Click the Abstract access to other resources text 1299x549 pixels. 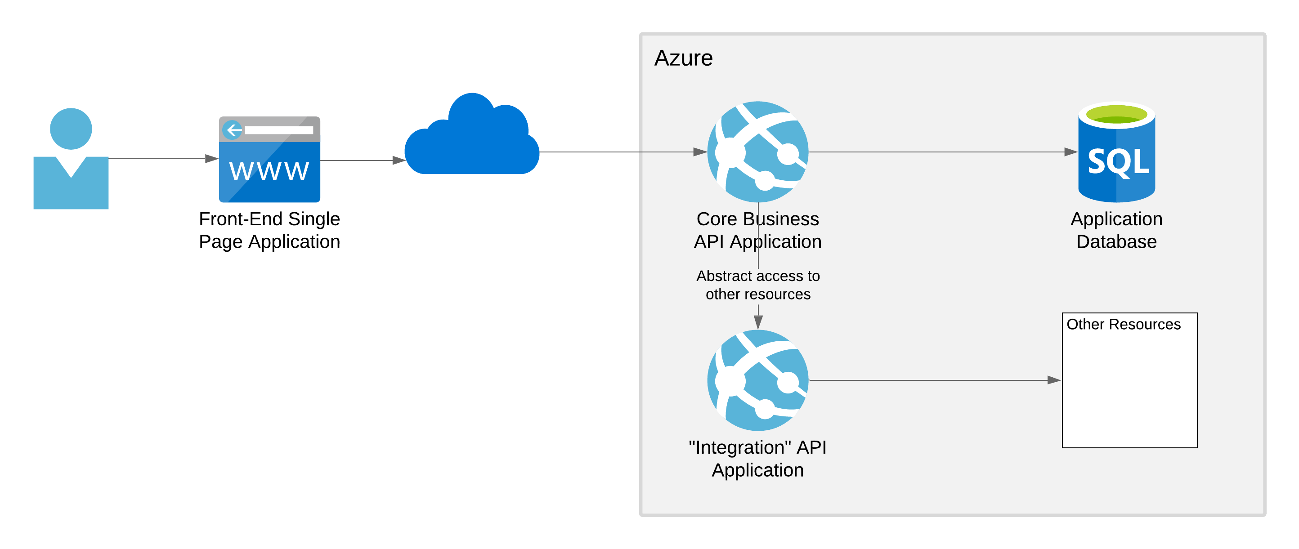[x=757, y=285]
